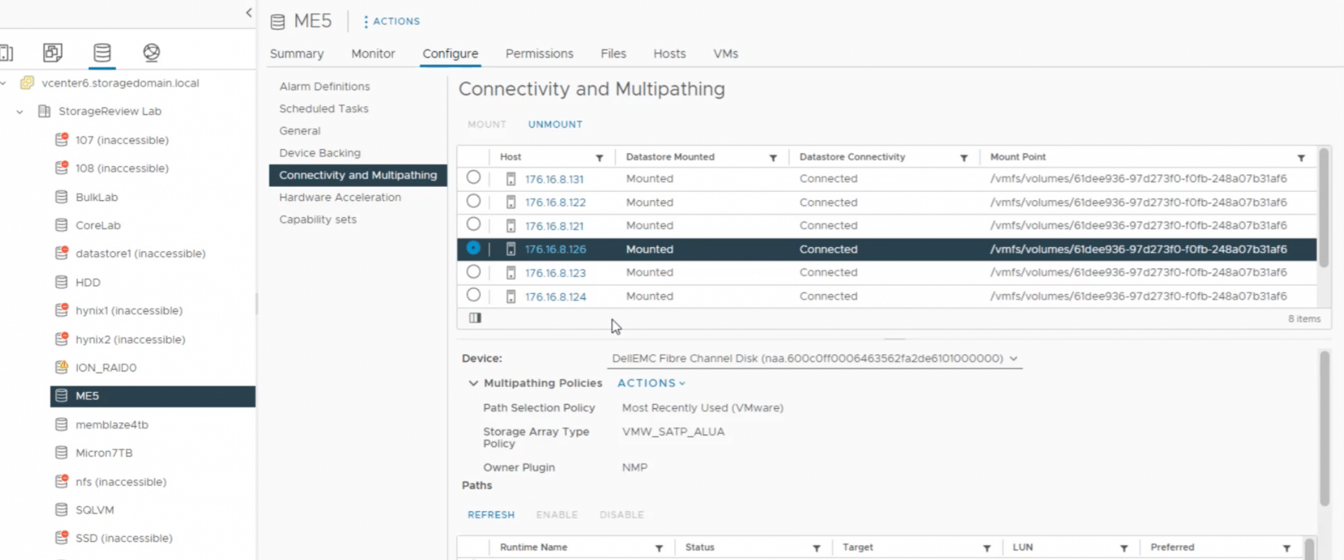
Task: Open the ME5 ACTIONS menu
Action: [391, 22]
